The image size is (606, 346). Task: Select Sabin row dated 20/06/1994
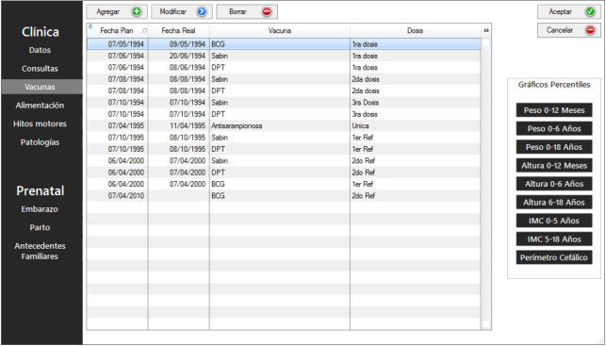click(284, 56)
